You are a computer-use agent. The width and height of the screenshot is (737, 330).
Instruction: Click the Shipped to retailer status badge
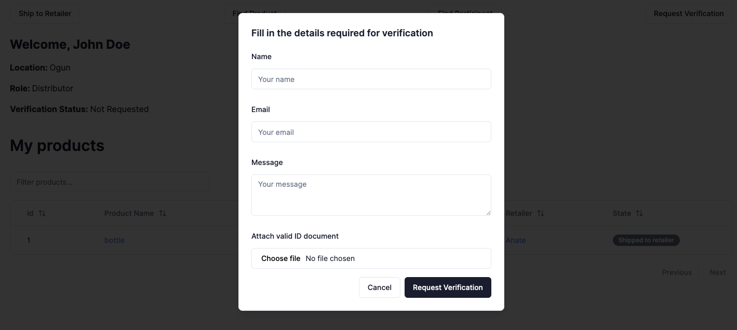click(x=646, y=240)
